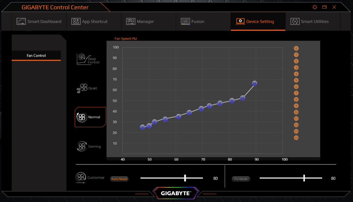Select curve point 8 on the graph
This screenshot has width=353, height=202.
click(220, 103)
